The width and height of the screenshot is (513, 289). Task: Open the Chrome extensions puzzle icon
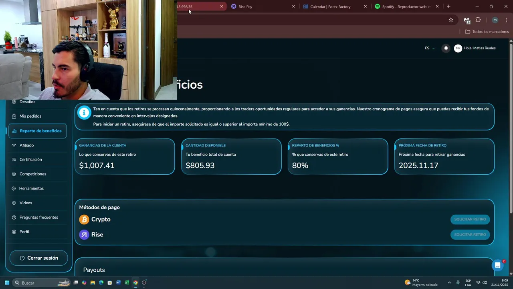point(478,20)
